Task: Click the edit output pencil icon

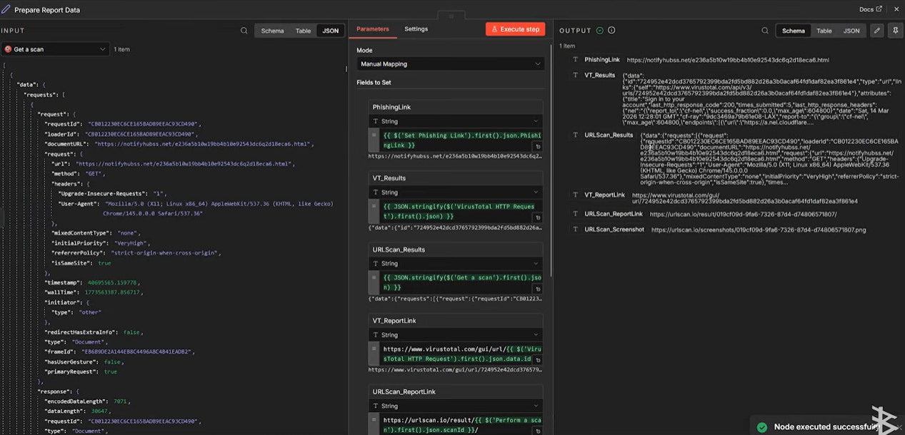Action: [x=877, y=31]
